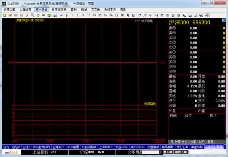Select the 10-minute period button
228x157 pixels.
tap(89, 15)
